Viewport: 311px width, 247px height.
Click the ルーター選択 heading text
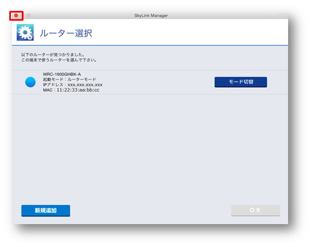(66, 33)
